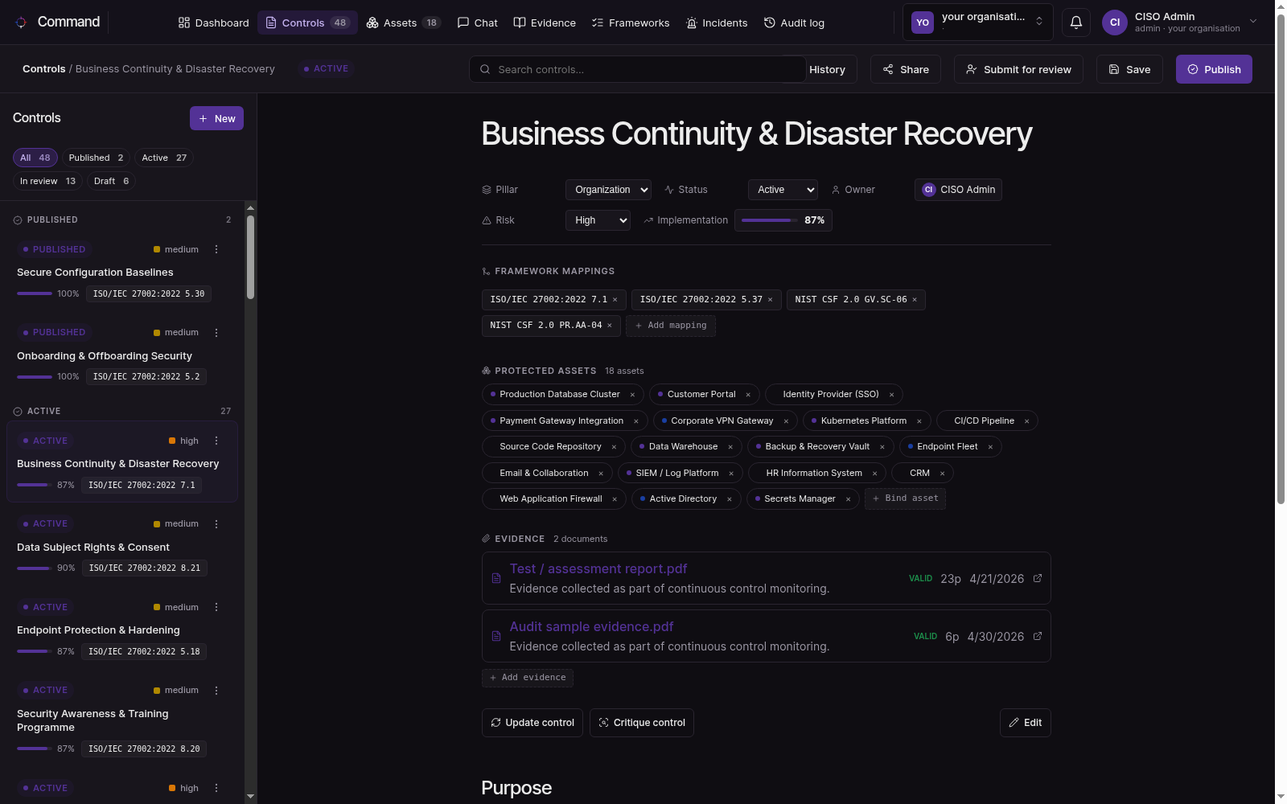The image size is (1287, 804).
Task: Open options menu for Endpoint Protection & Hardening
Action: pyautogui.click(x=216, y=607)
